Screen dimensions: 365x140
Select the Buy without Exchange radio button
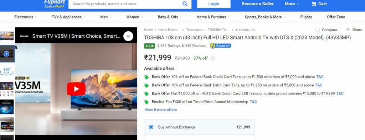(x=151, y=127)
